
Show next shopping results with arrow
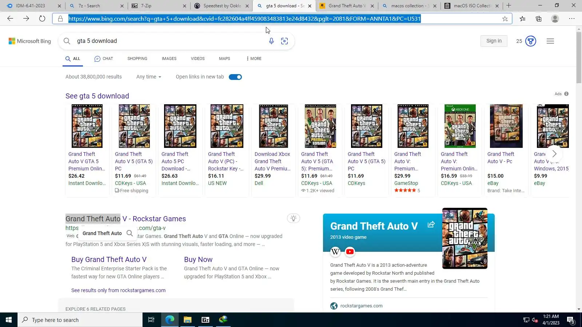pos(554,154)
